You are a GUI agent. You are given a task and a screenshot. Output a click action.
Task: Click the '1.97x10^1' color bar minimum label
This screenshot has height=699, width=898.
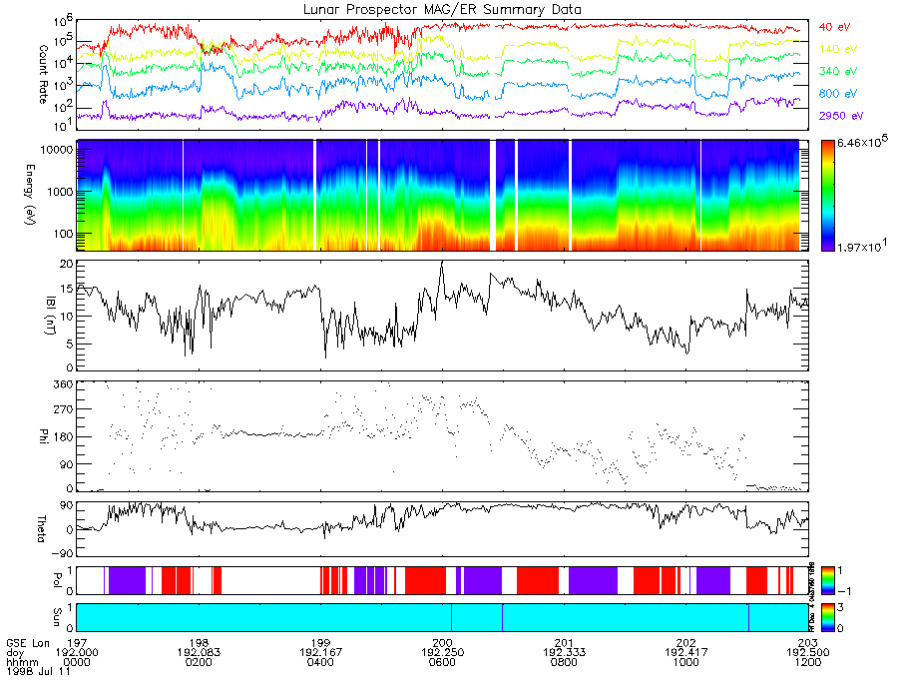click(862, 246)
